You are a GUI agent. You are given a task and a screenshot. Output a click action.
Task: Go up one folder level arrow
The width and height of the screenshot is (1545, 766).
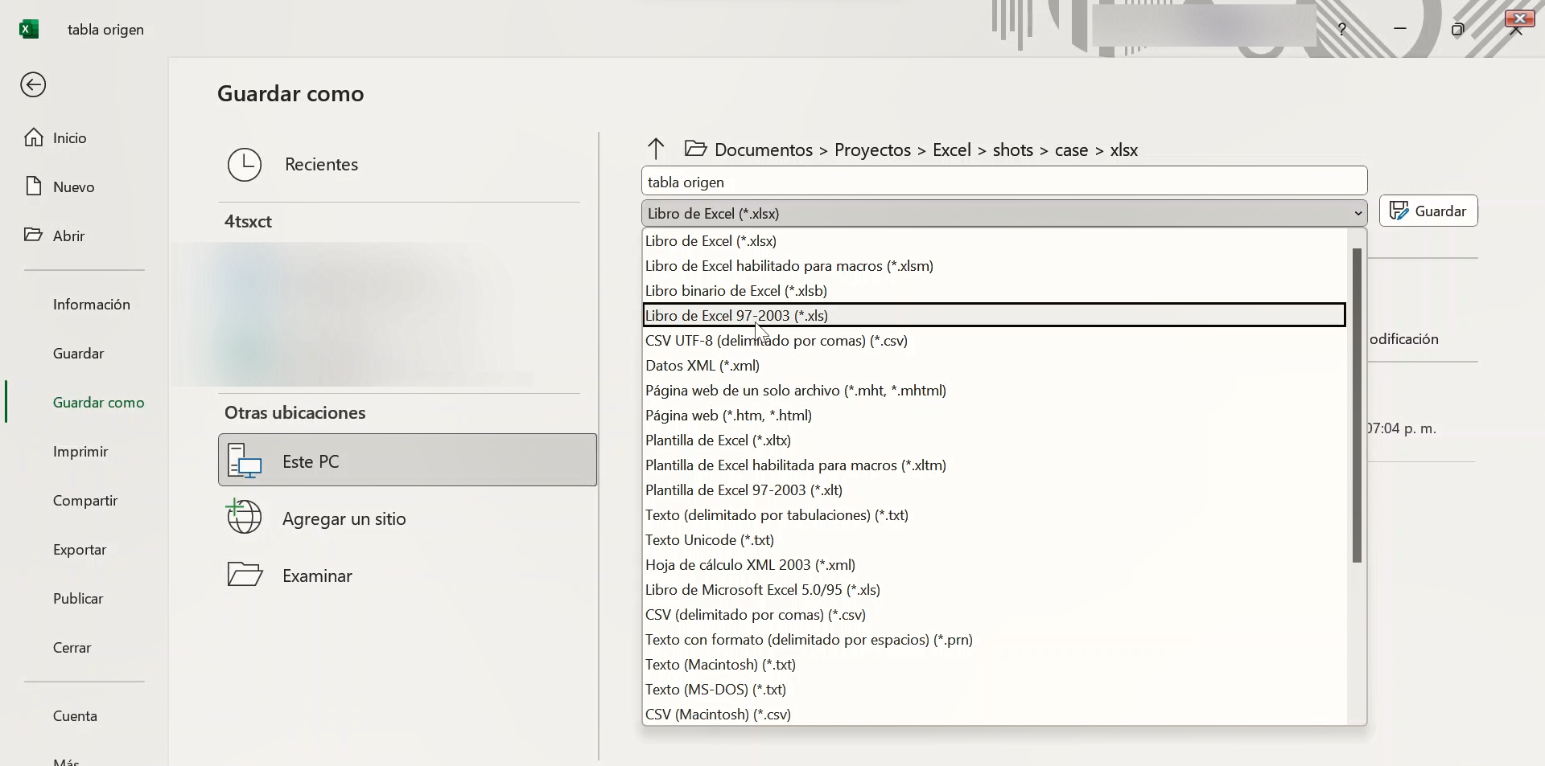tap(656, 149)
